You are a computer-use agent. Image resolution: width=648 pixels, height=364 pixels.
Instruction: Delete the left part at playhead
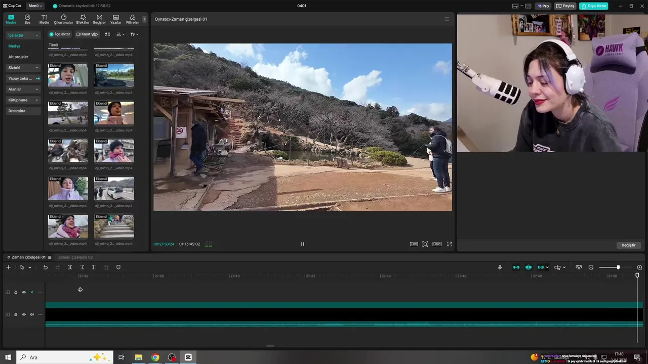(x=82, y=267)
